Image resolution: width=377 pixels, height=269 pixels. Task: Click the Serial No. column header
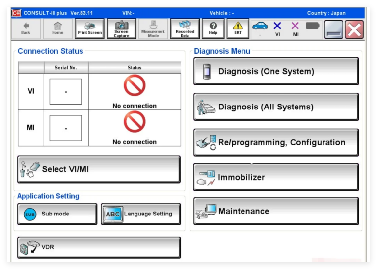66,68
